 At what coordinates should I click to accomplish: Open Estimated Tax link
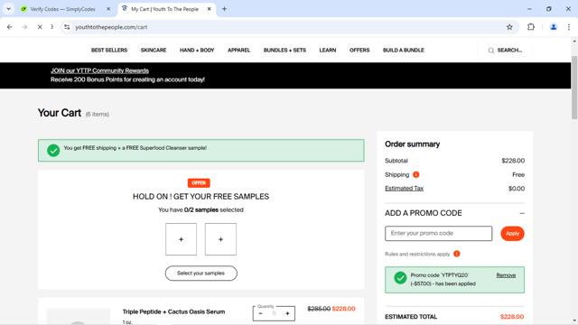tap(404, 189)
